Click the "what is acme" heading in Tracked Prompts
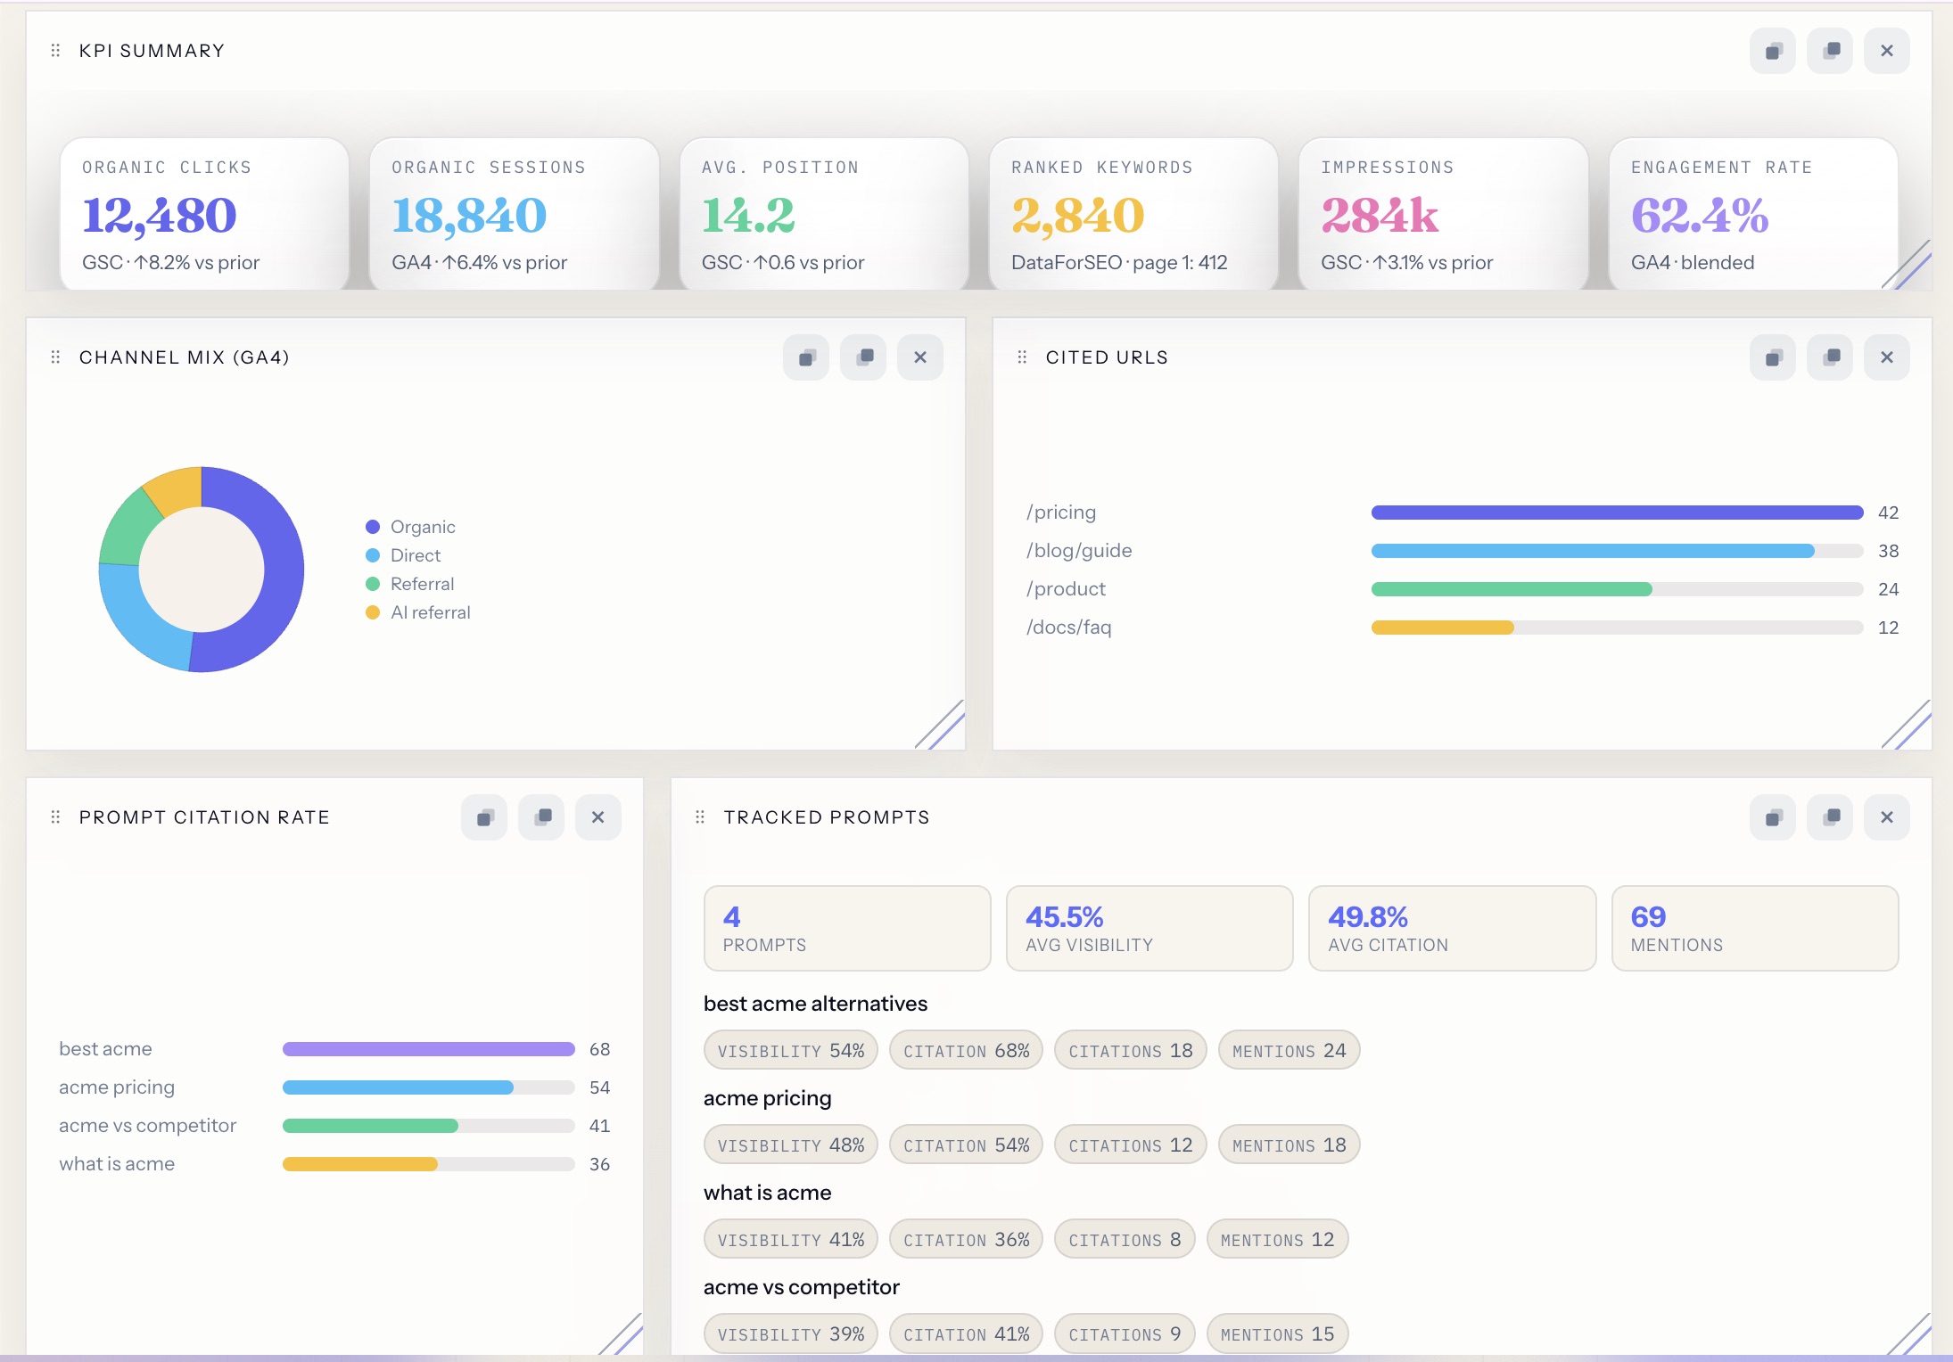1953x1362 pixels. pos(767,1193)
